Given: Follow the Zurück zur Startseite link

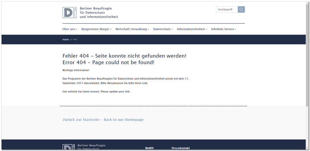Looking at the screenshot, I should tap(103, 119).
